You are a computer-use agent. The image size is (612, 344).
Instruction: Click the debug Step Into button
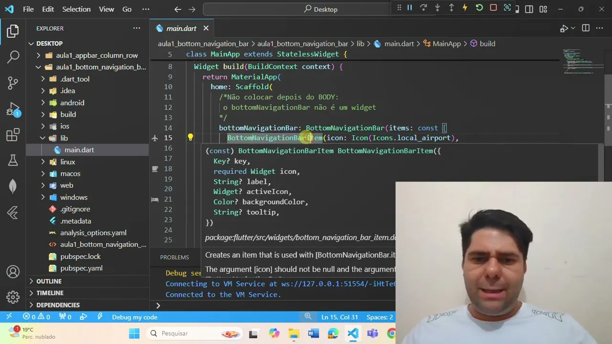pos(437,8)
